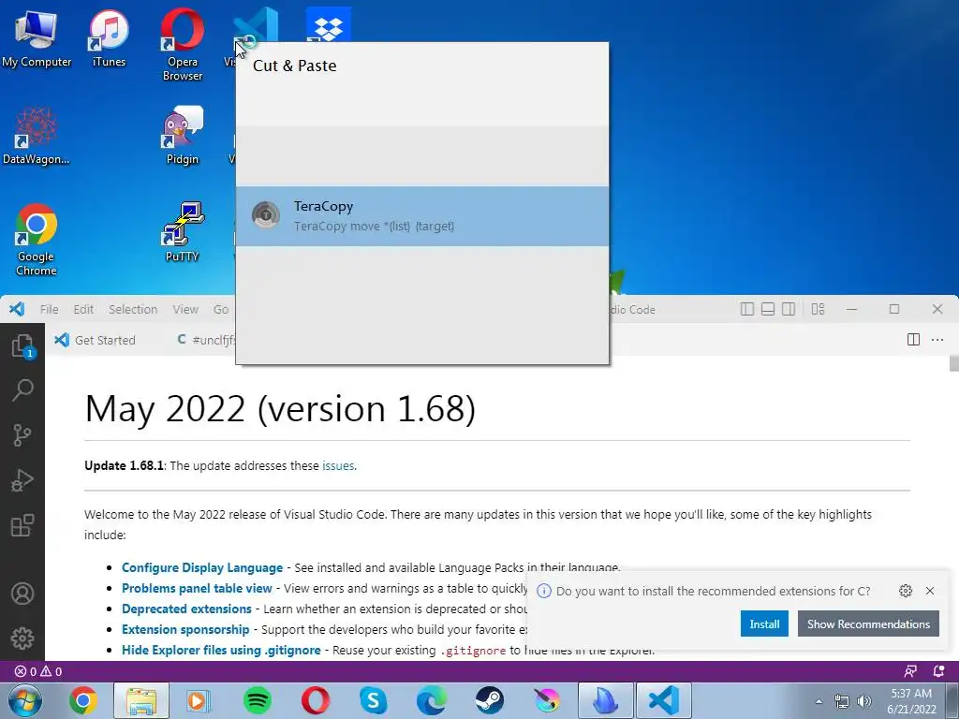Select the Pidgin desktop shortcut
This screenshot has height=719, width=959.
pos(183,136)
